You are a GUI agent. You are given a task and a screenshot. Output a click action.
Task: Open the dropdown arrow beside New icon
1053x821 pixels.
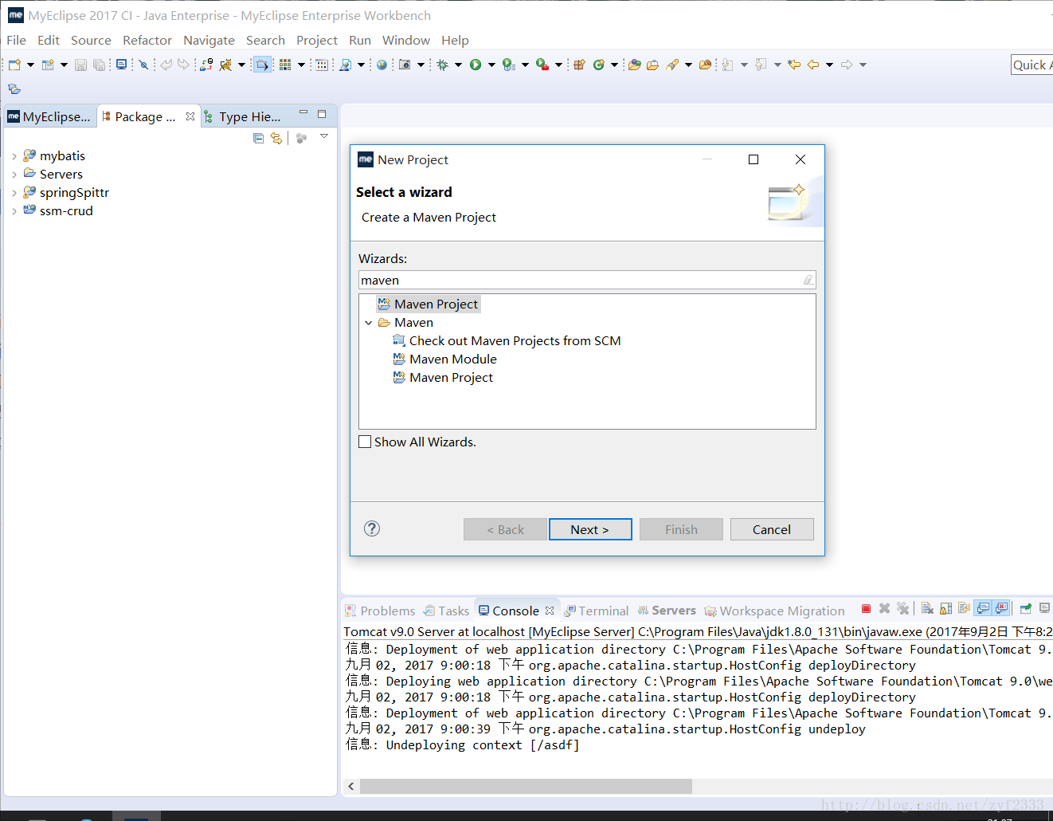click(x=30, y=65)
